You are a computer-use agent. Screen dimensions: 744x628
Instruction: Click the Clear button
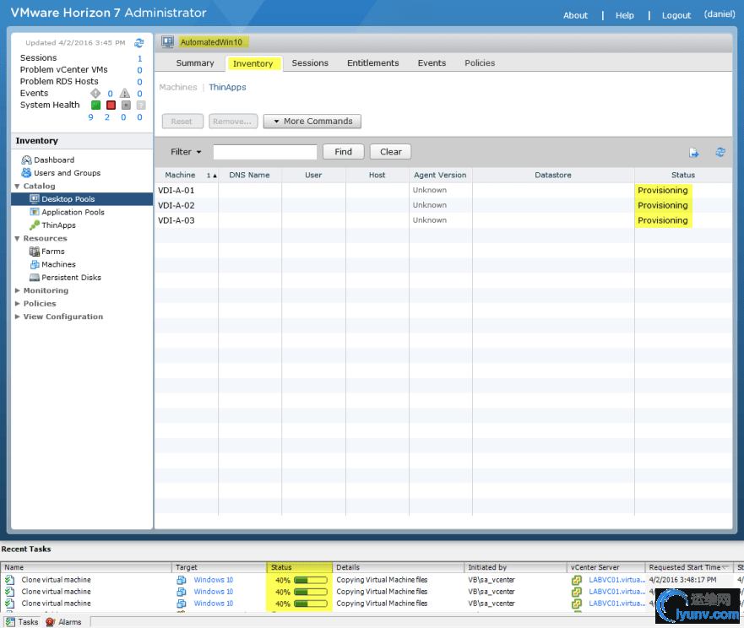click(390, 152)
